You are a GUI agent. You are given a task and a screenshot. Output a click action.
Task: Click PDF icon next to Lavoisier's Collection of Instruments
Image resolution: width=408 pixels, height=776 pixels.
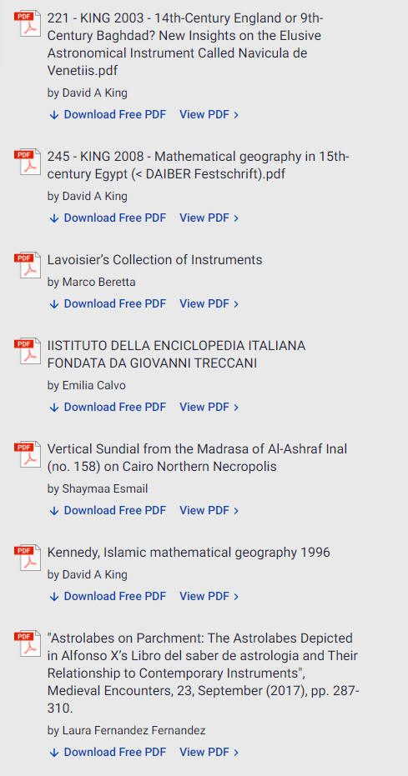pyautogui.click(x=28, y=265)
